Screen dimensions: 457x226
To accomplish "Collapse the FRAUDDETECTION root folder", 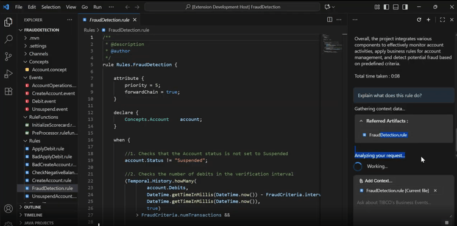I will tap(21, 30).
